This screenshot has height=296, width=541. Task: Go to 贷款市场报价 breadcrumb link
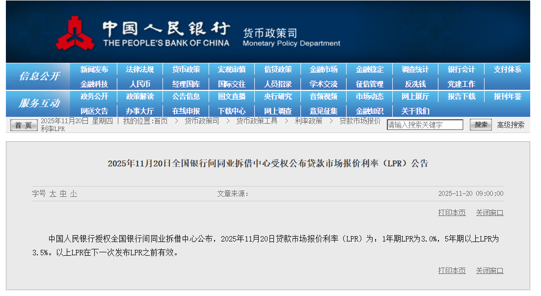(x=360, y=121)
